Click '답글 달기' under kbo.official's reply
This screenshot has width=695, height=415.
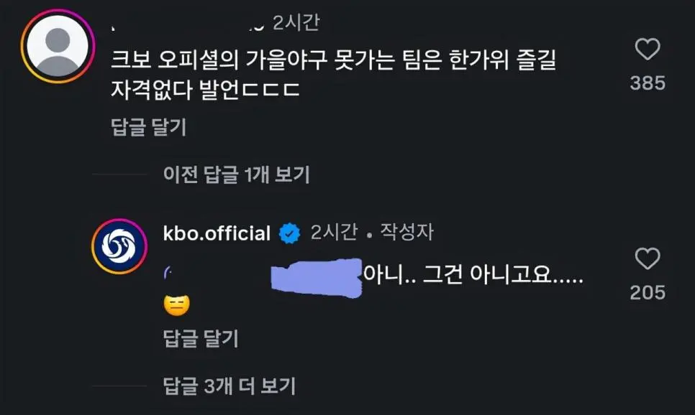[x=201, y=337]
